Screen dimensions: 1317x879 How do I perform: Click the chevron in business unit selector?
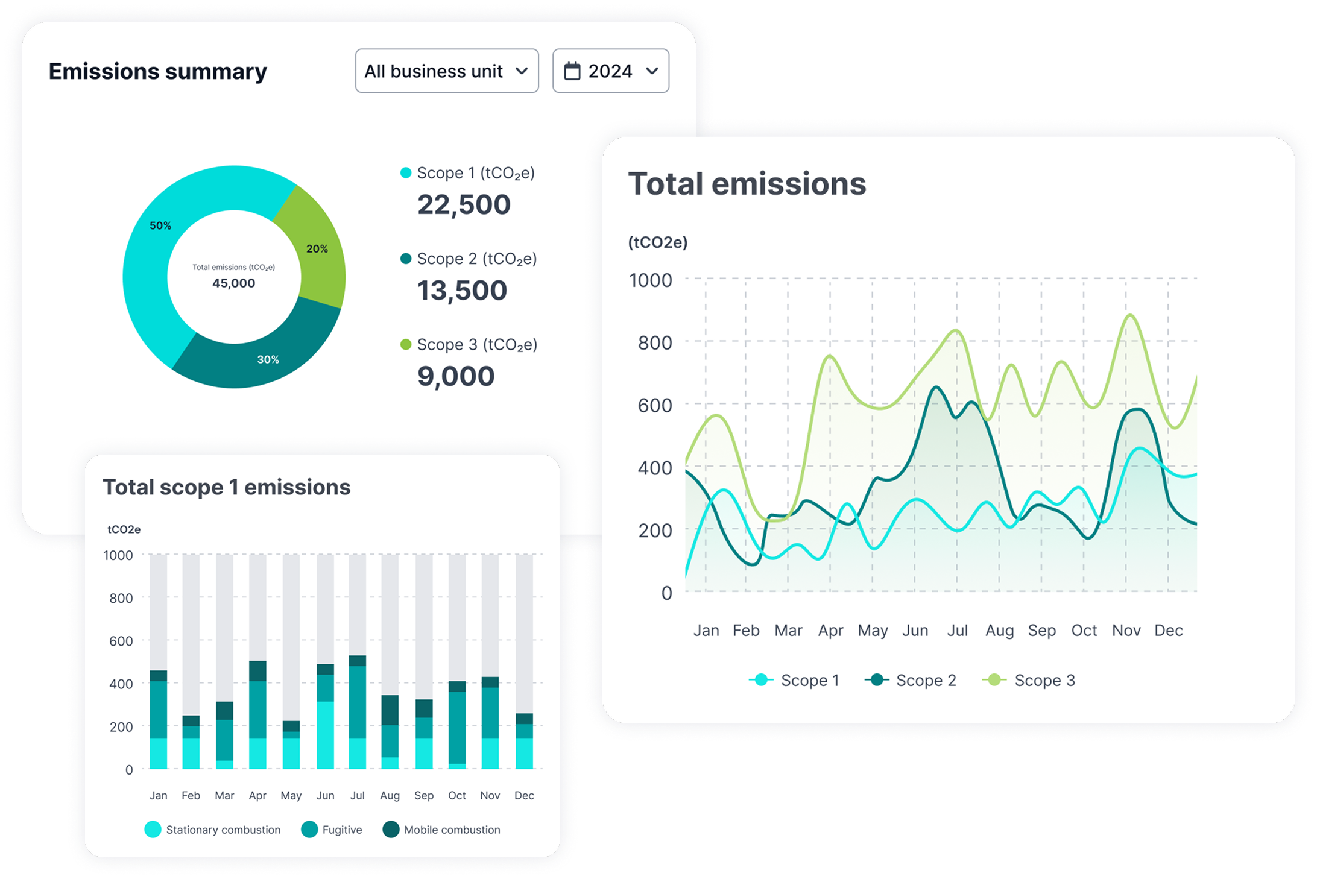coord(522,71)
